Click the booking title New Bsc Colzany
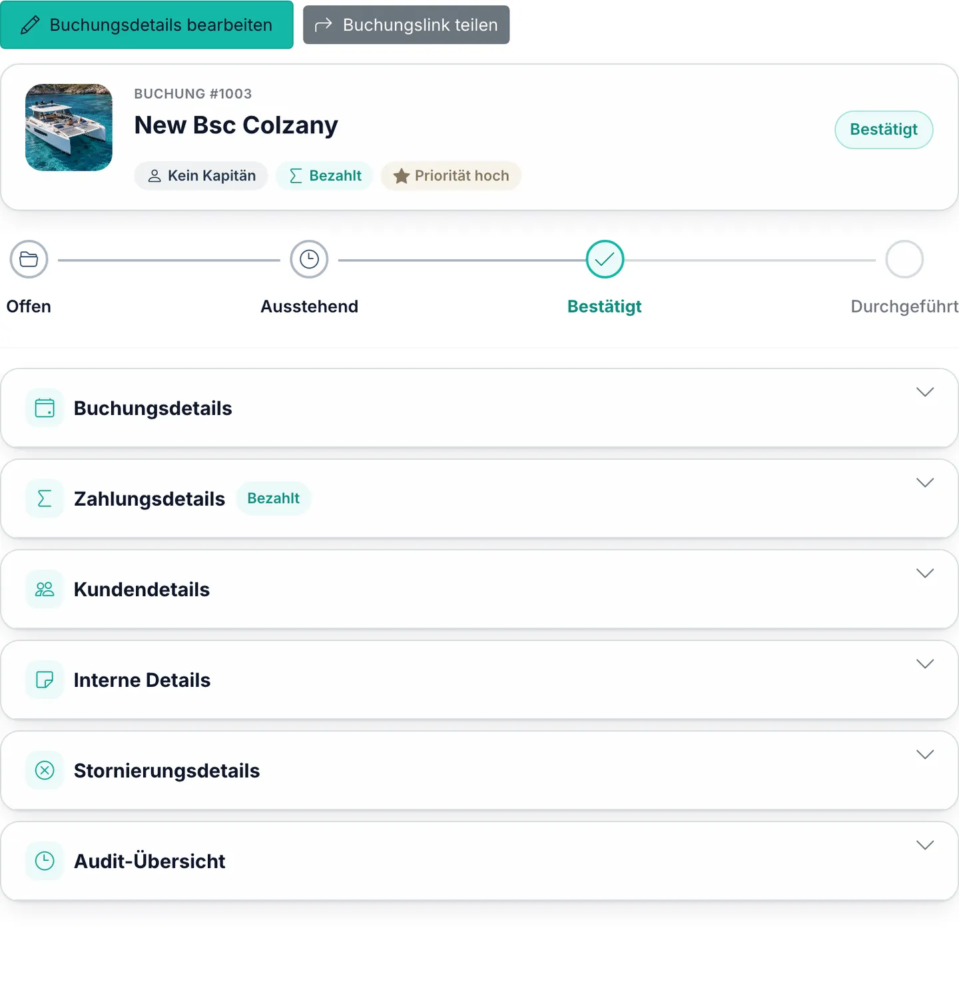Screen dimensions: 959x998 (x=236, y=125)
